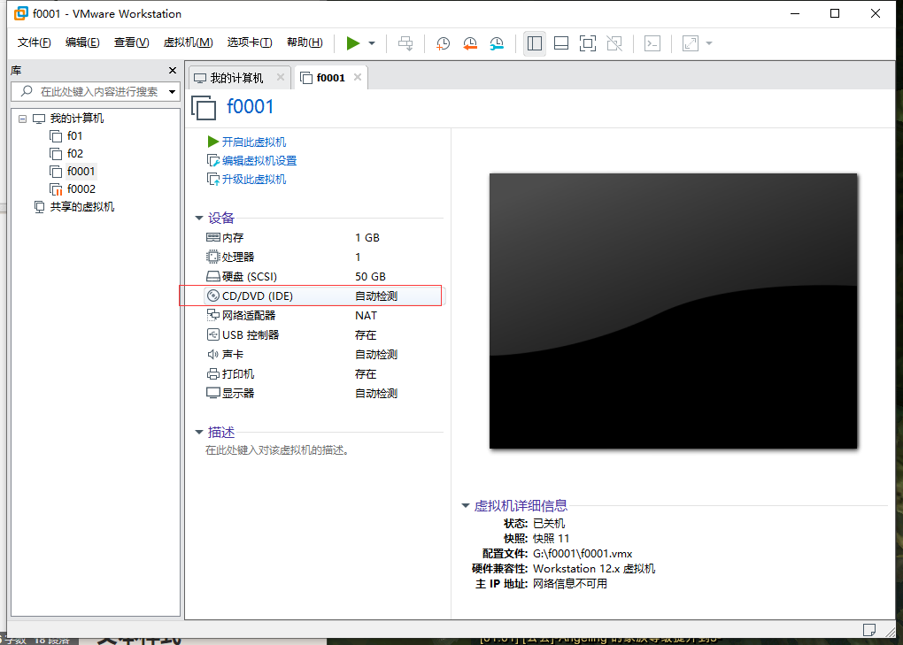
Task: Revert to snapshot toolbar icon
Action: tap(470, 43)
